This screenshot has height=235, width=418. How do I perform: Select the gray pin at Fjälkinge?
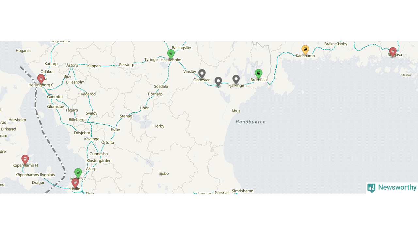(x=236, y=80)
